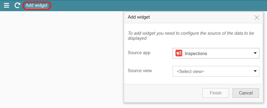Expand the Source app dropdown arrow

(x=255, y=53)
